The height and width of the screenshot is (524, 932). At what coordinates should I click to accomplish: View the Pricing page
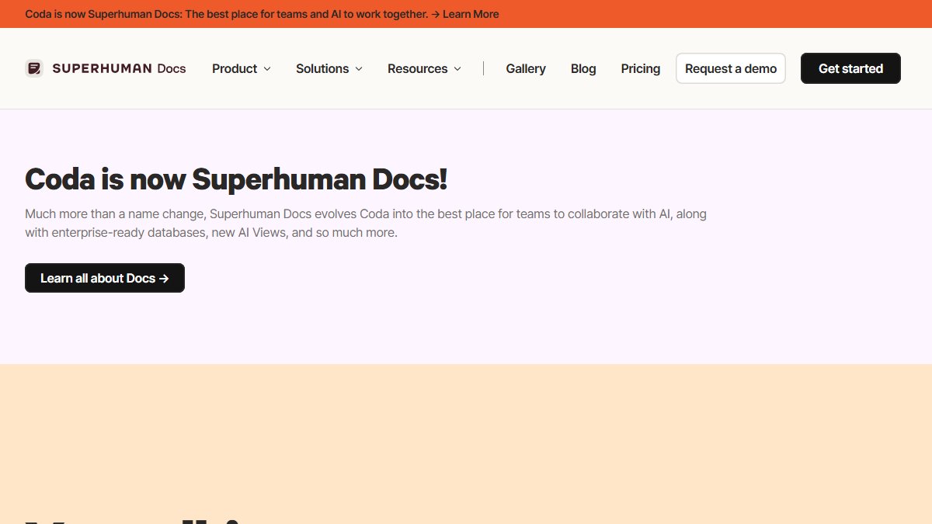641,68
